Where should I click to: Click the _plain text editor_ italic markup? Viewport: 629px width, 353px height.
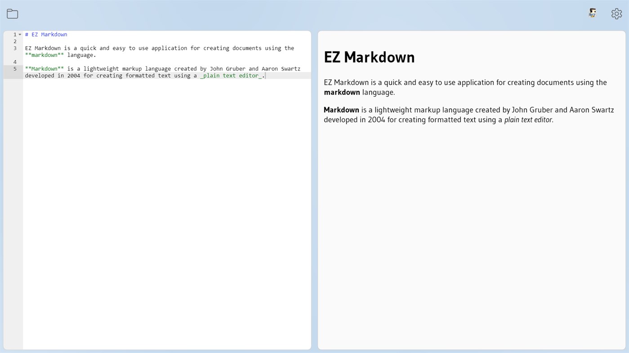231,75
